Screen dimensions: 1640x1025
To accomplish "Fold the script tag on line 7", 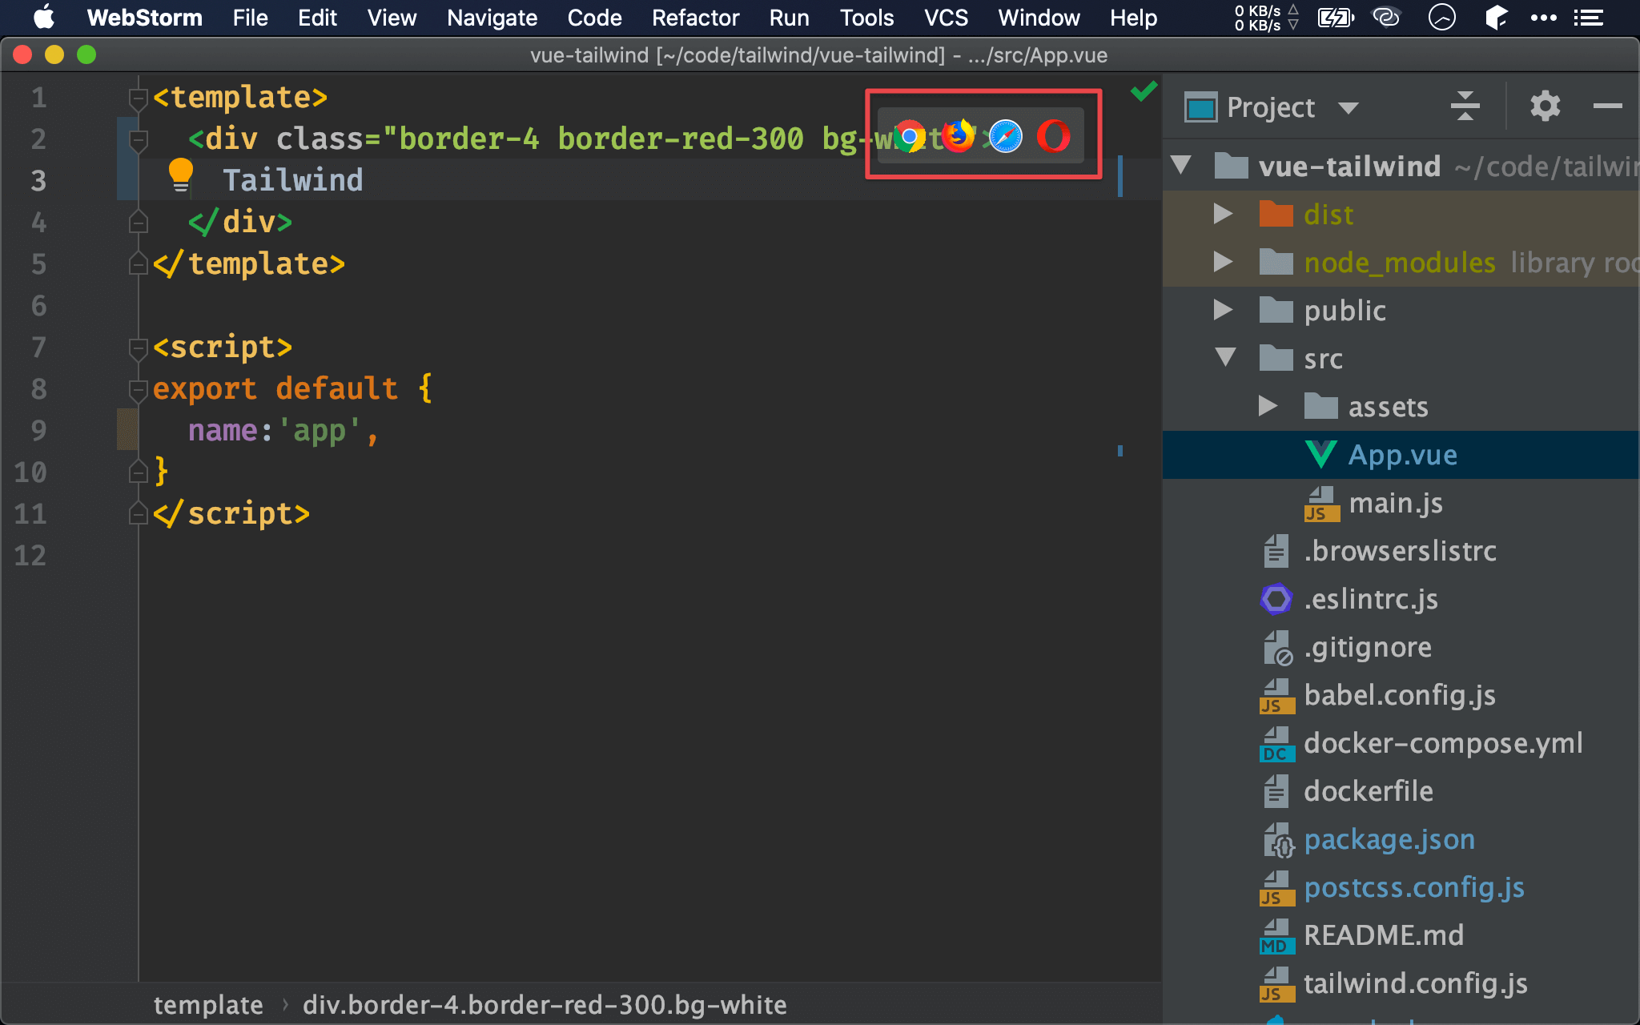I will pos(139,348).
